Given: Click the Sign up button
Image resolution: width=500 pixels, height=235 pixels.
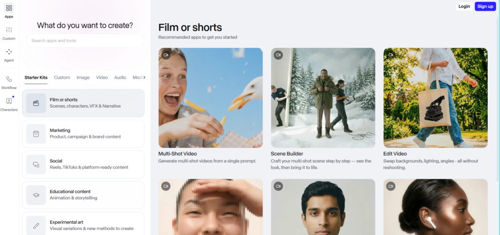Looking at the screenshot, I should [485, 6].
